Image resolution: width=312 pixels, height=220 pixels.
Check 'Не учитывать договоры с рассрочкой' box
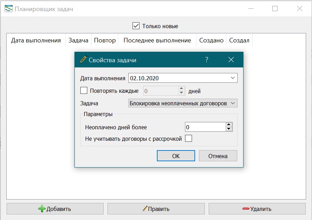point(189,138)
